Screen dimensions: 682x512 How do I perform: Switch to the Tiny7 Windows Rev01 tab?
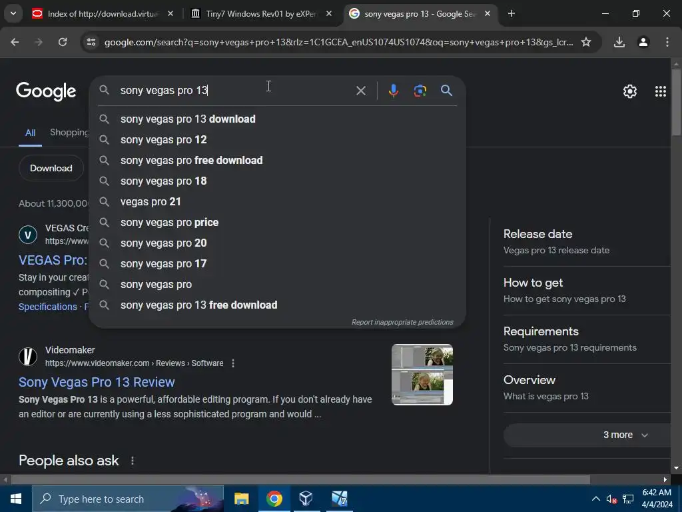tap(261, 14)
